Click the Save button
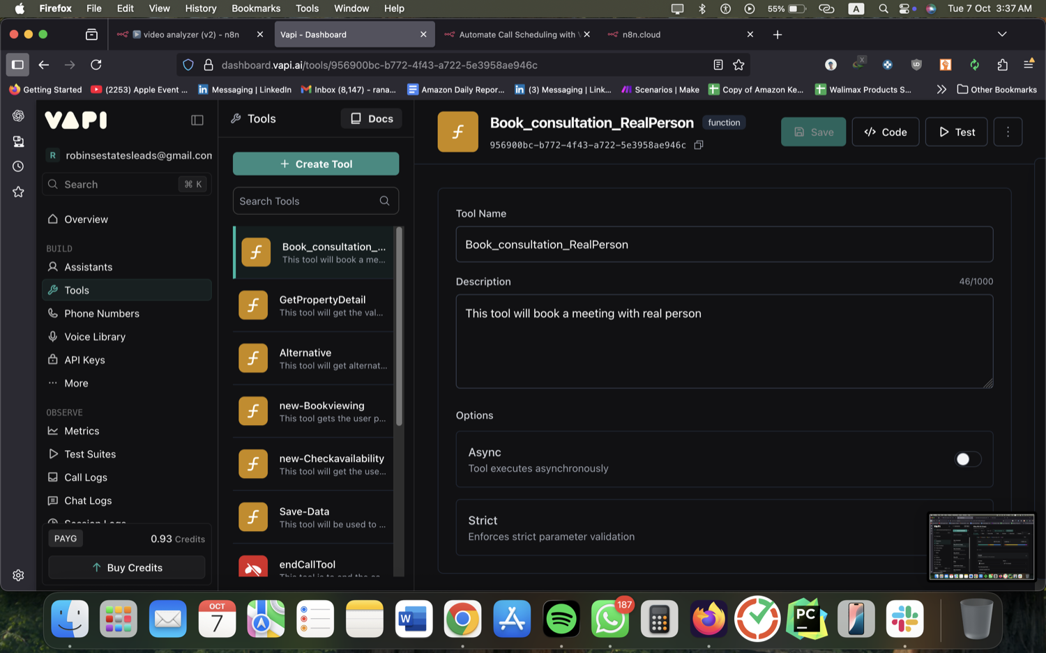Image resolution: width=1046 pixels, height=653 pixels. pyautogui.click(x=813, y=132)
